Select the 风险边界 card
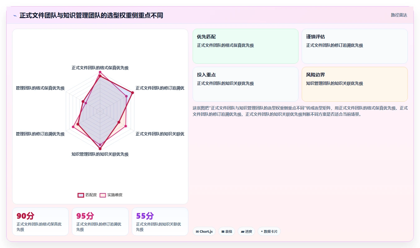Image resolution: width=420 pixels, height=248 pixels. [355, 84]
